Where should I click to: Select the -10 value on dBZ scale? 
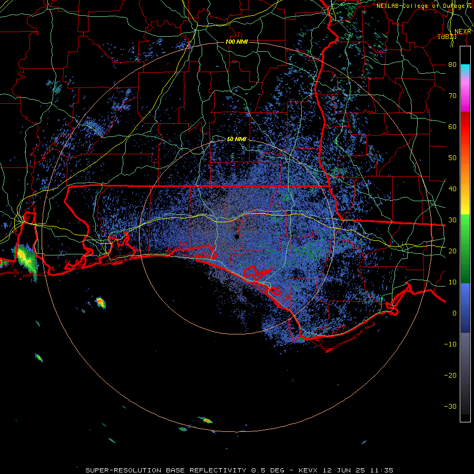(x=450, y=344)
